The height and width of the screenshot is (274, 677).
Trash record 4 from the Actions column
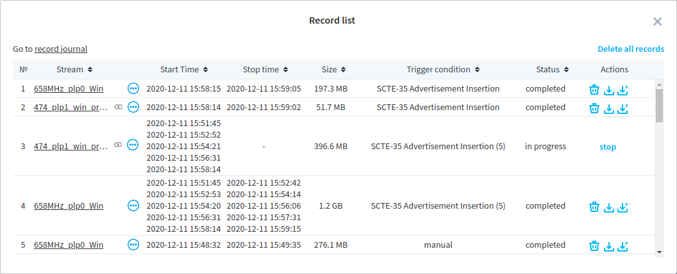coord(594,207)
